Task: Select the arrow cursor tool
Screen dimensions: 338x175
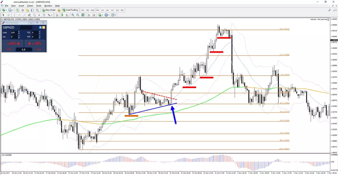Action: 3,15
